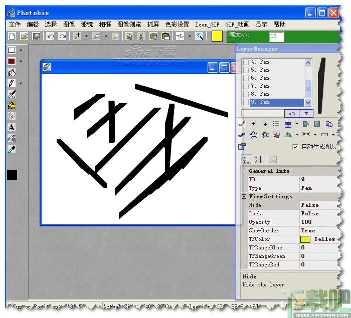Toggle the 自动生成图层 checkbox
This screenshot has width=351, height=318.
coord(295,147)
